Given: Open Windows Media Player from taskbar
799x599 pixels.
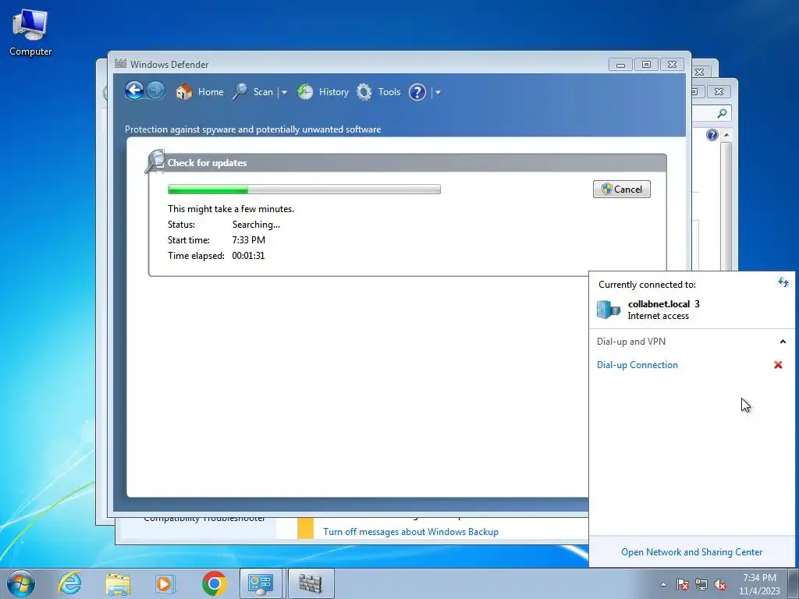Looking at the screenshot, I should pos(165,583).
